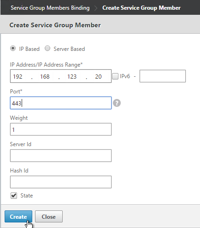
Task: Click the Server Id input field
Action: coord(61,156)
